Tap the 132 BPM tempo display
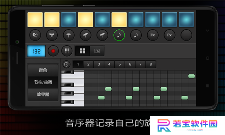The height and width of the screenshot is (135, 225). click(36, 51)
